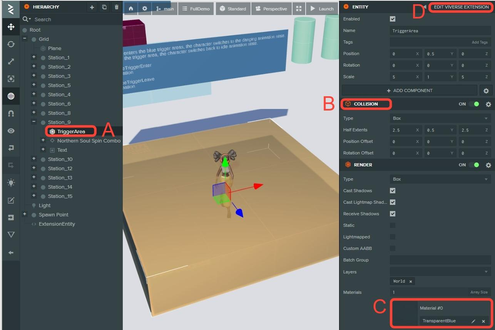Toggle the Collision component ON switch
Viewport: 495px width, 330px height.
(x=474, y=104)
